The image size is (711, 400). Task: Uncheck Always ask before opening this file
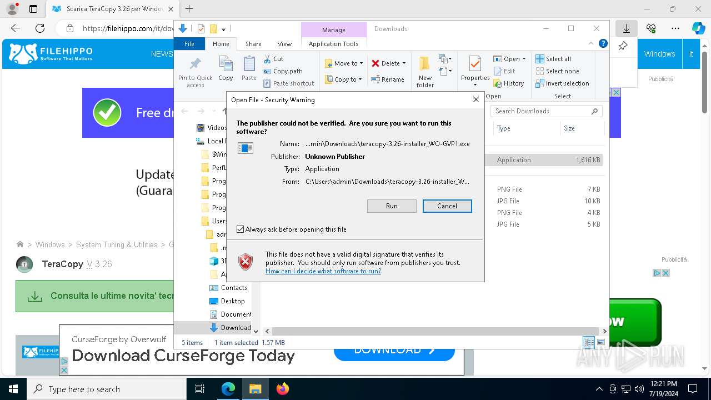coord(240,229)
